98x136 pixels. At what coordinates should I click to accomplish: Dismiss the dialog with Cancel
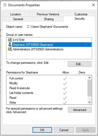tap(64, 130)
